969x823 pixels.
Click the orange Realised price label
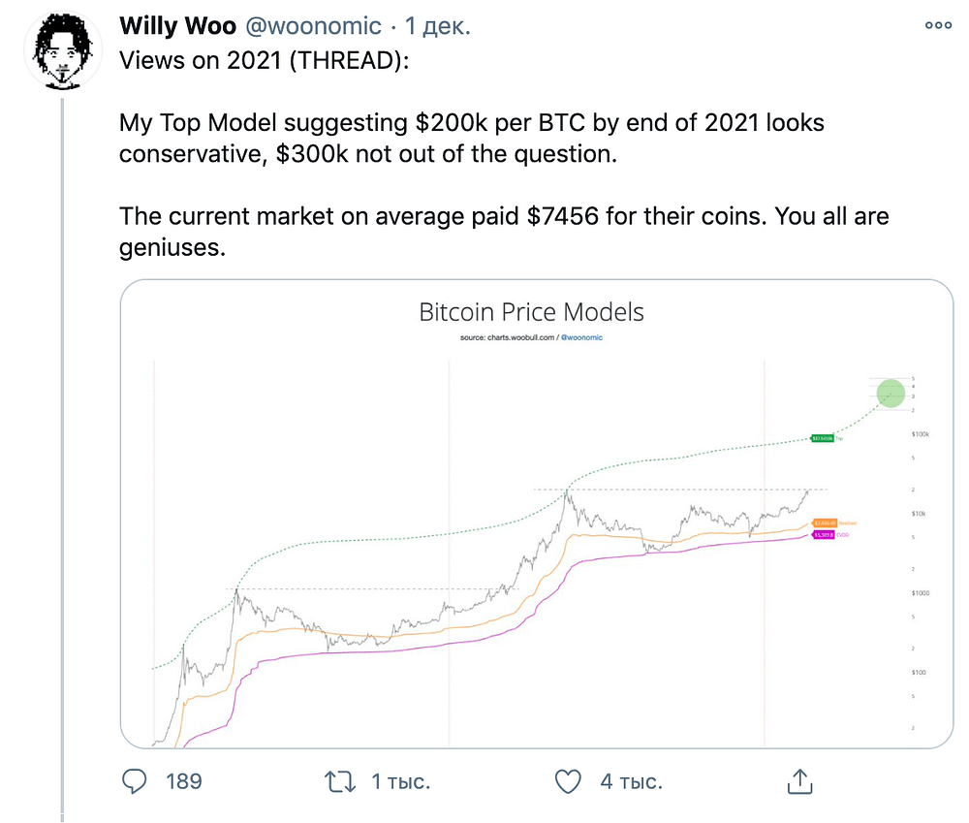[825, 523]
